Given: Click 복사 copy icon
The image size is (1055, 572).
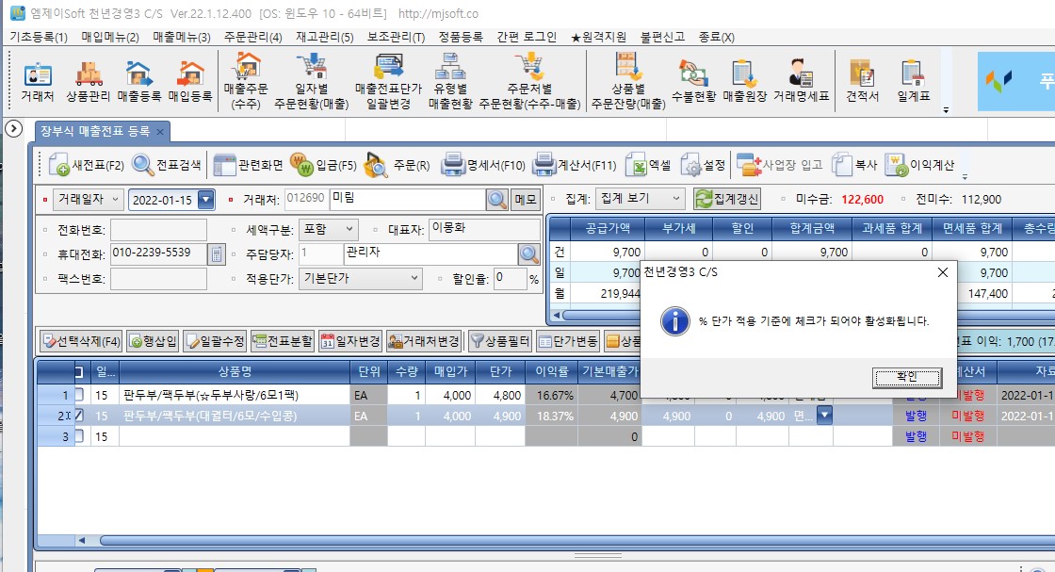Looking at the screenshot, I should click(854, 165).
